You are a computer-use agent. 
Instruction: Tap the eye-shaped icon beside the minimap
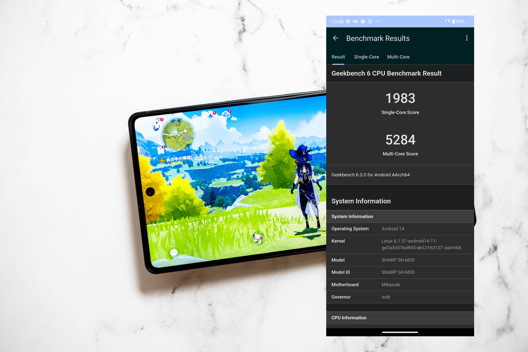point(195,118)
